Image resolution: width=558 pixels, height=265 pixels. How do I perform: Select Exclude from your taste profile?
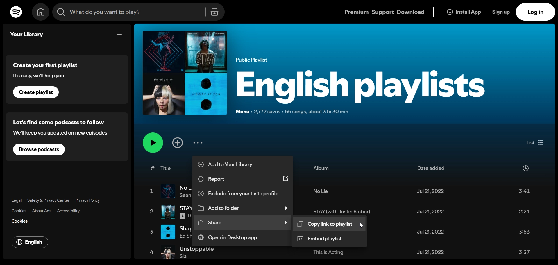point(243,194)
